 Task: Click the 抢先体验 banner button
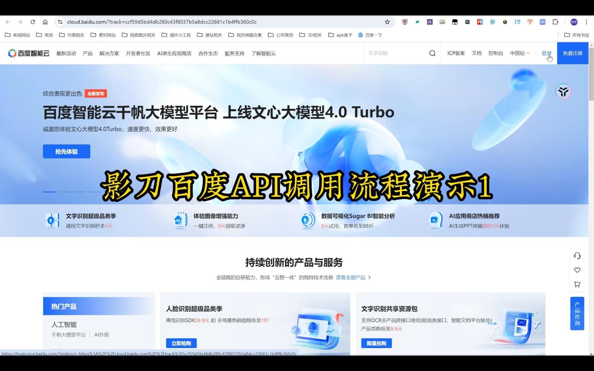(x=66, y=151)
